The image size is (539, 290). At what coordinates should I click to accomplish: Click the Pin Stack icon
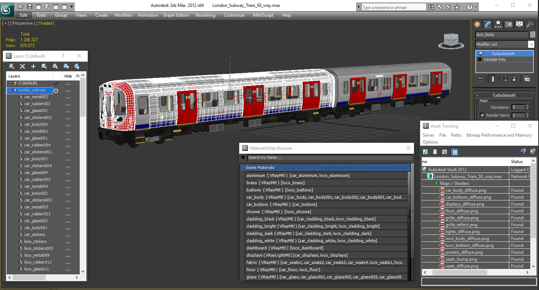(480, 79)
